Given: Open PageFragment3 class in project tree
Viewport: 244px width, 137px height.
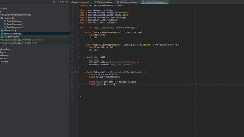Looking at the screenshot, I should pos(15,27).
